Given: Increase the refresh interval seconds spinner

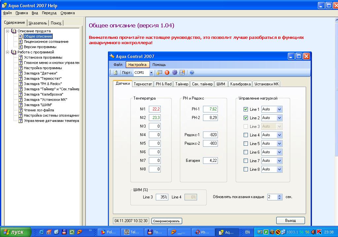Looking at the screenshot, I should (280, 195).
